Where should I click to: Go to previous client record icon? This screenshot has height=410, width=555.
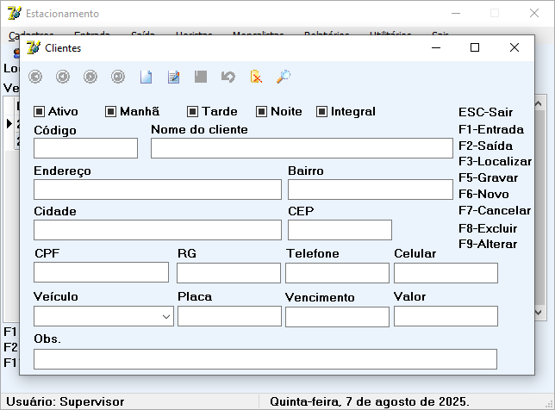[63, 77]
